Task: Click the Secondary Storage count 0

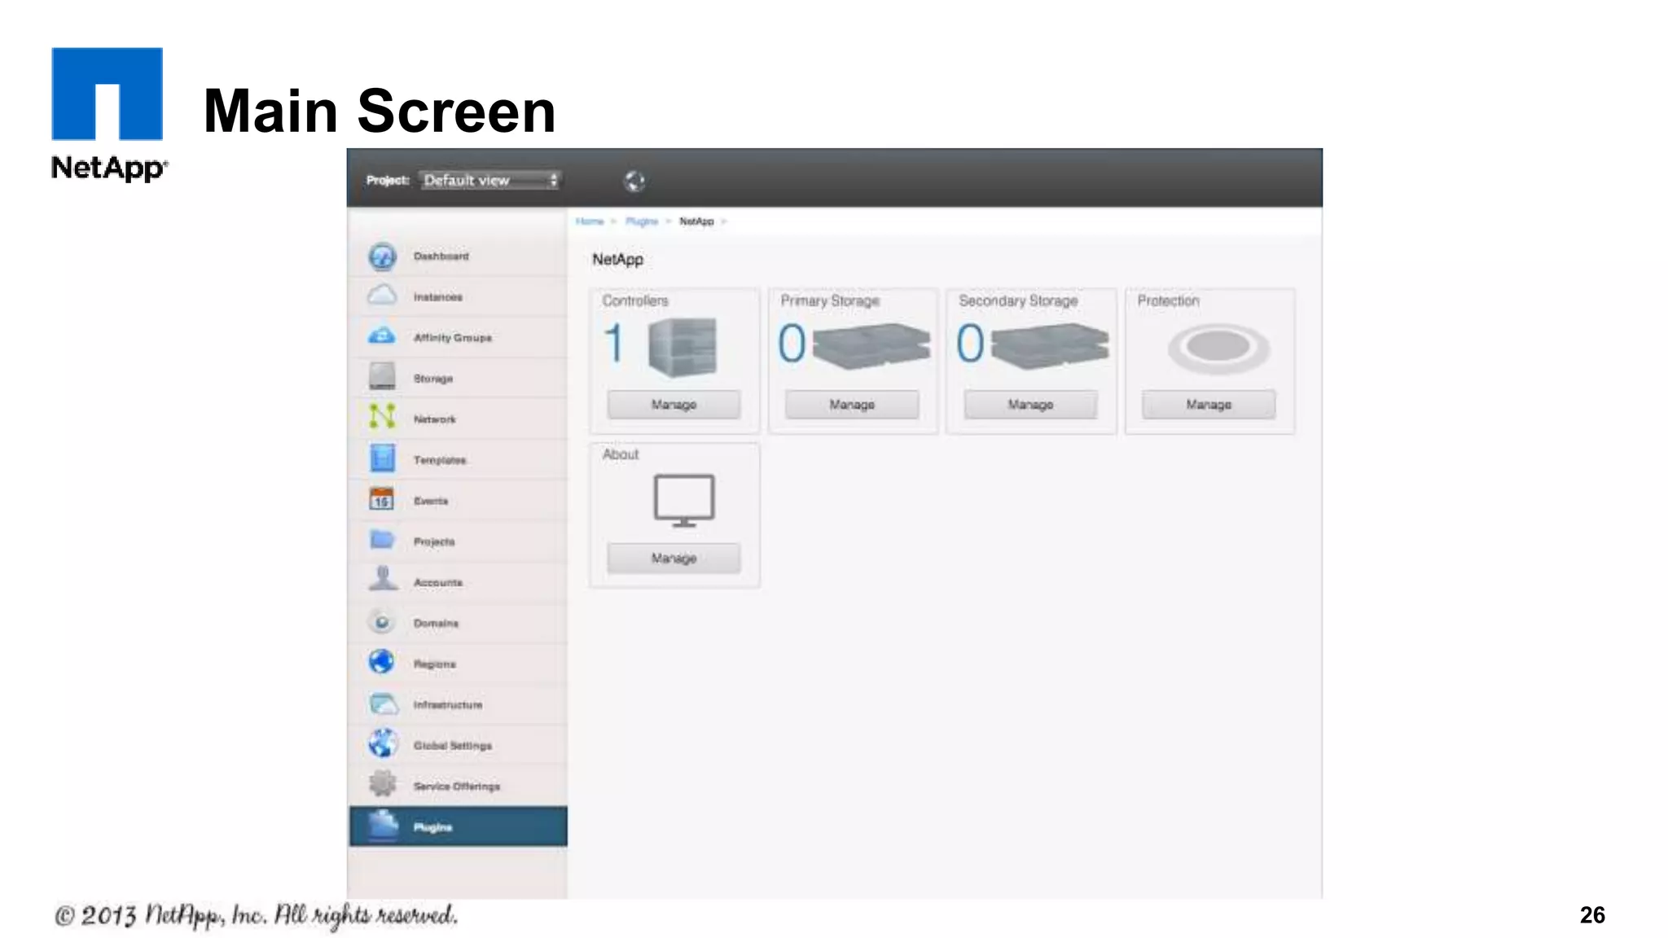Action: tap(970, 344)
